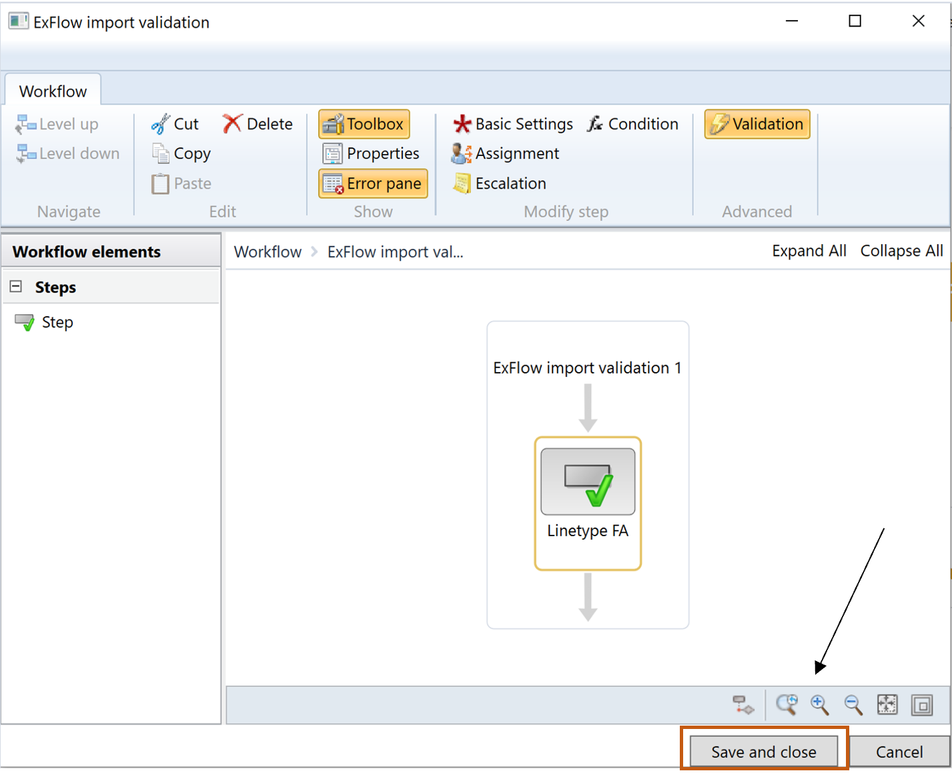Image resolution: width=952 pixels, height=775 pixels.
Task: Select the Step element in toolbox
Action: (x=44, y=322)
